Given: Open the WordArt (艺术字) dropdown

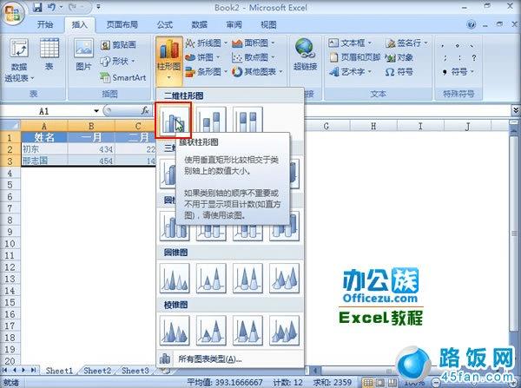Looking at the screenshot, I should coord(351,72).
